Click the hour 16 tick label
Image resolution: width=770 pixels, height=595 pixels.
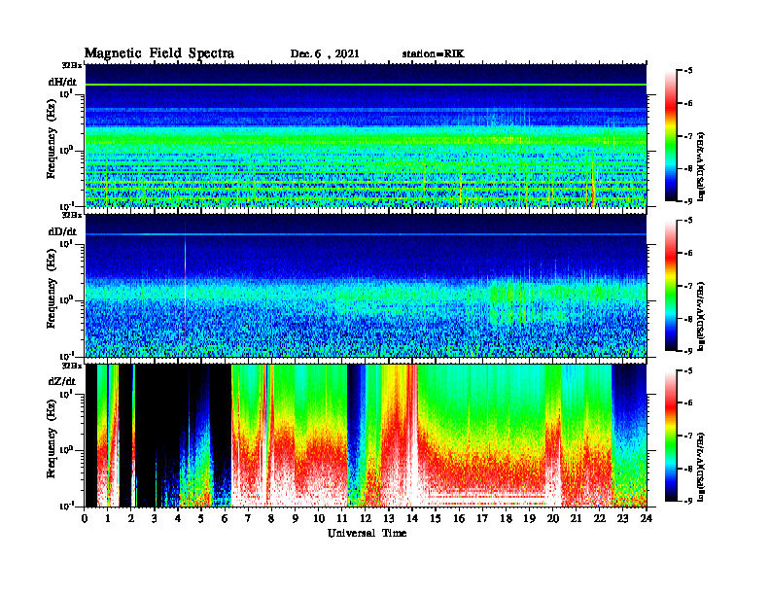[459, 518]
